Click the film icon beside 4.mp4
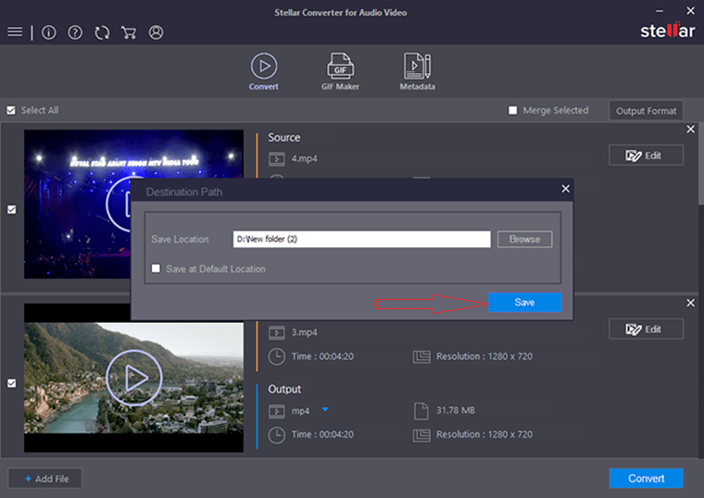Viewport: 704px width, 498px height. point(277,158)
